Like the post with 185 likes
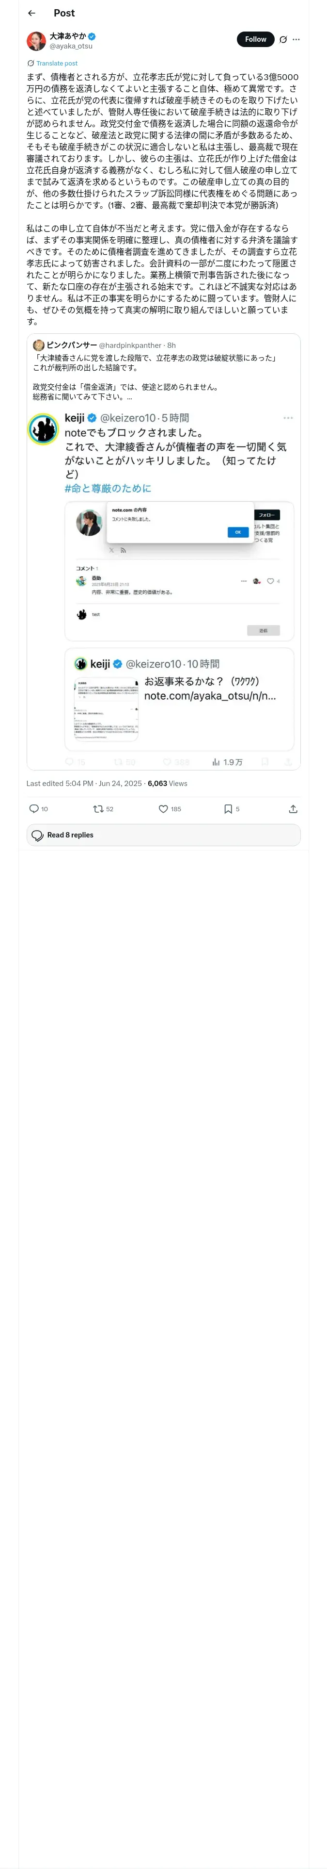The image size is (327, 1869). click(x=164, y=808)
